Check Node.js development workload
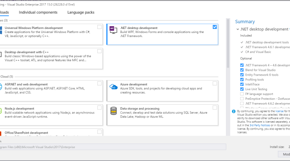 99,107
